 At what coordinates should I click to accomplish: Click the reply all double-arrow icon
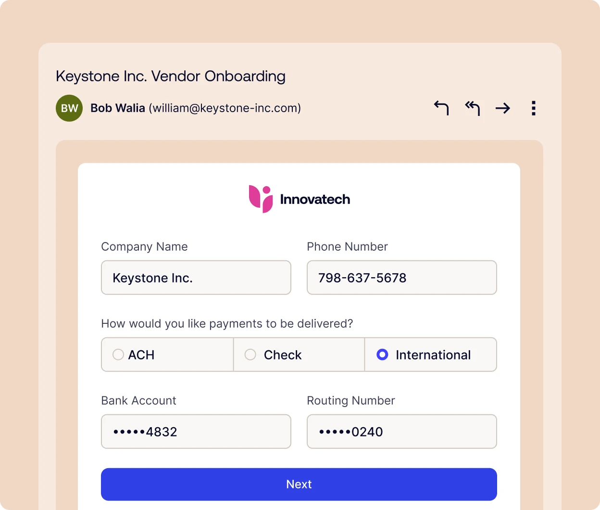click(472, 108)
